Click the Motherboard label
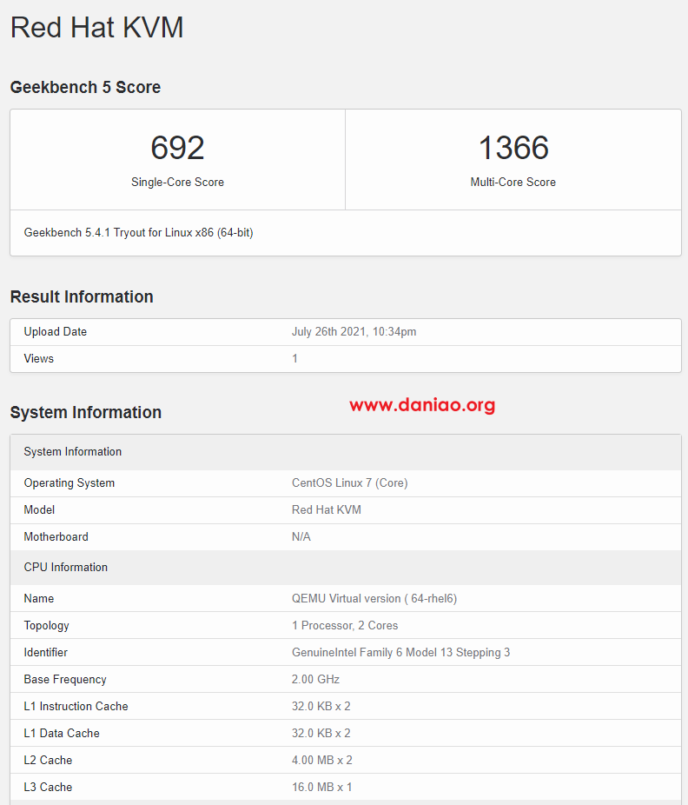The height and width of the screenshot is (805, 688). [x=56, y=536]
